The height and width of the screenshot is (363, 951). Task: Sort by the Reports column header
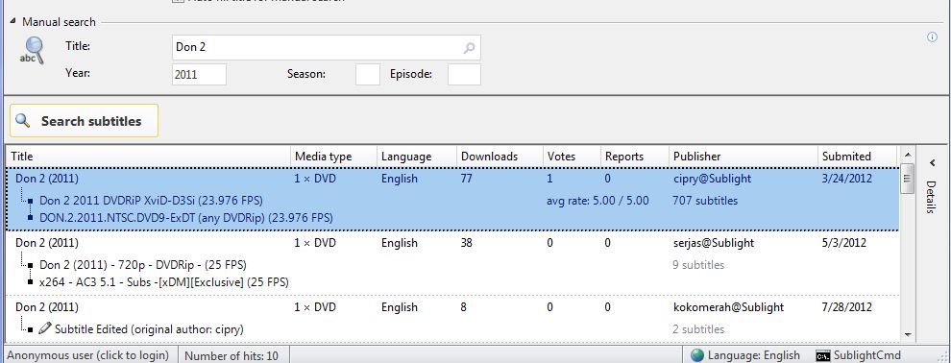point(634,157)
